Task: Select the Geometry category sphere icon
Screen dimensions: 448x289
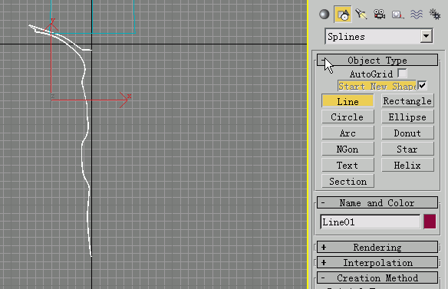Action: [x=324, y=14]
